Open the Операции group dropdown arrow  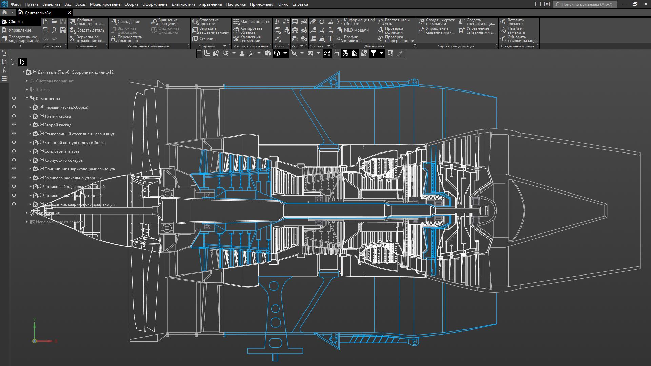(224, 46)
